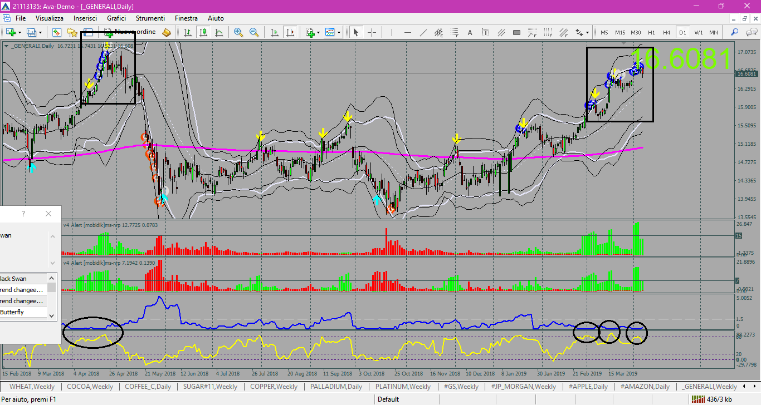
Task: Select Black Swan in the dialog list
Action: pyautogui.click(x=23, y=279)
